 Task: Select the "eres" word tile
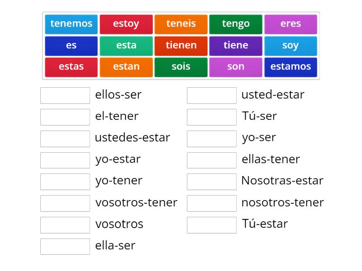pos(291,24)
